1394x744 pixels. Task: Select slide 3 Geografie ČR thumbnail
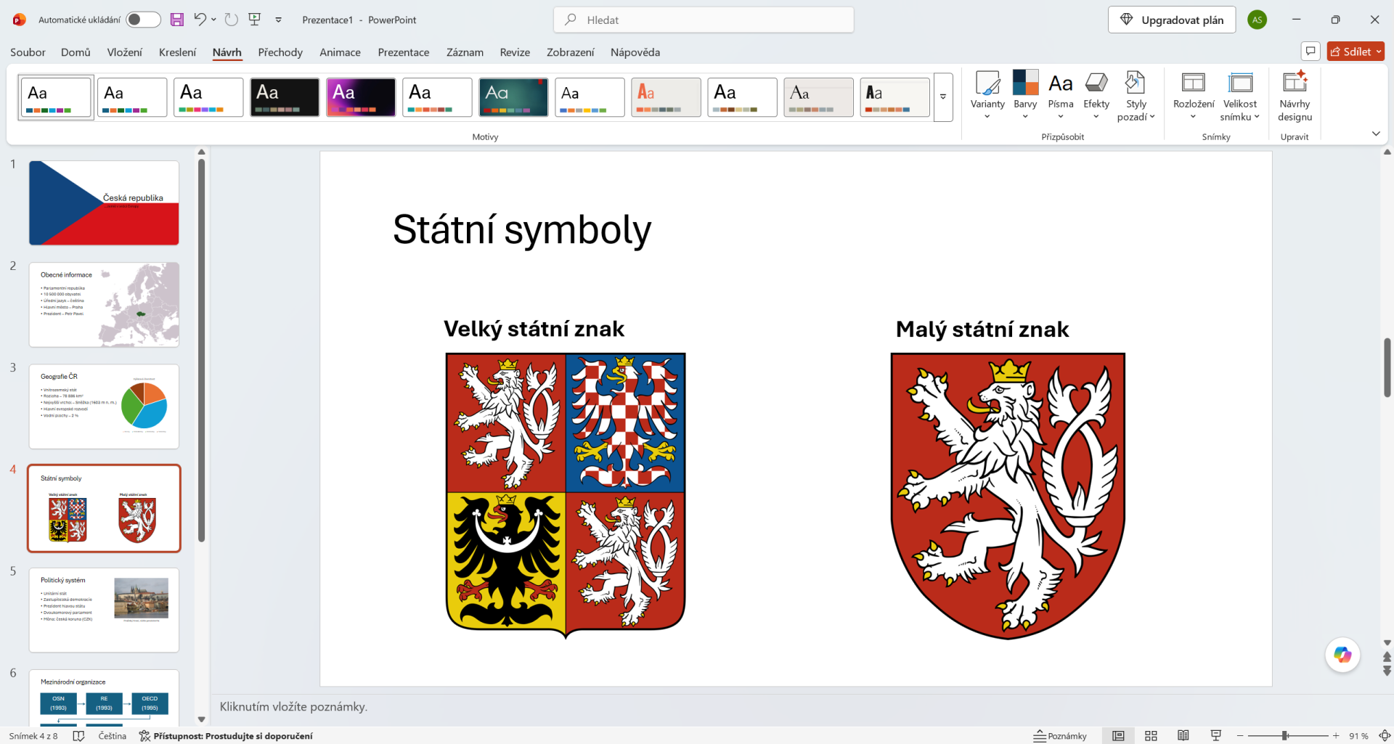104,406
